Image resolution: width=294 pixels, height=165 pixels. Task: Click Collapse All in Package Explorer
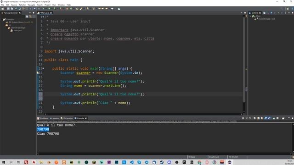click(27, 16)
